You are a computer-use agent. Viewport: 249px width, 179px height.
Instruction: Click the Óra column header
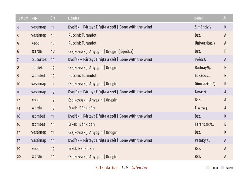click(x=53, y=18)
